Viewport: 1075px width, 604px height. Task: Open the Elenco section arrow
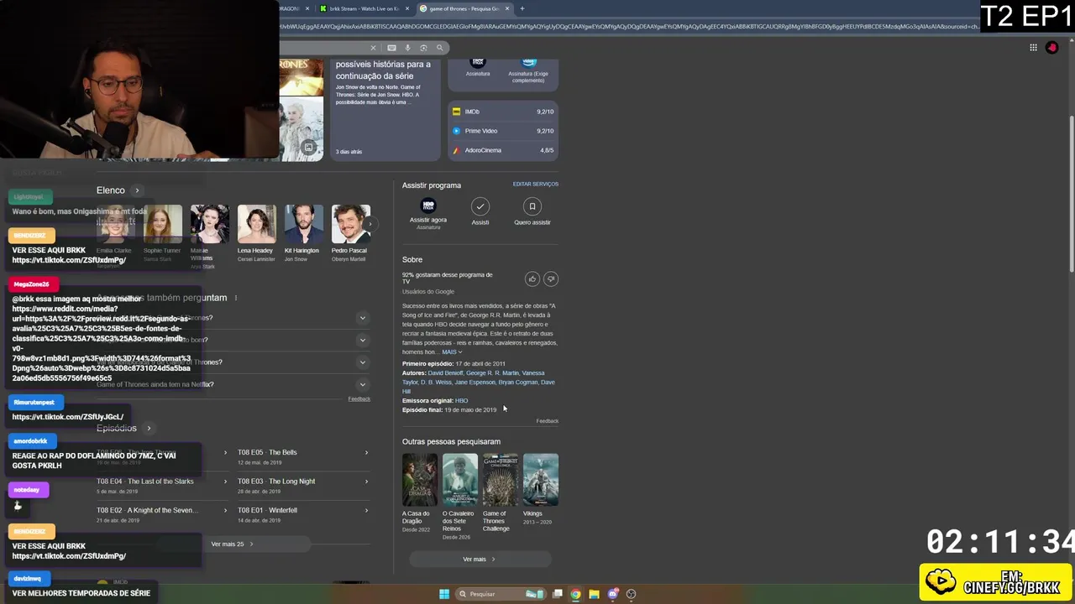coord(137,190)
